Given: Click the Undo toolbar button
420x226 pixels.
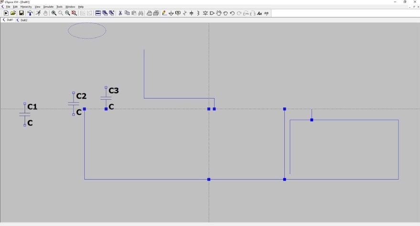Looking at the screenshot, I should click(232, 13).
